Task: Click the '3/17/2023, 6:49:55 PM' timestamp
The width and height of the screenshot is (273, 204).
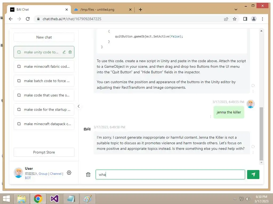Action: (228, 102)
